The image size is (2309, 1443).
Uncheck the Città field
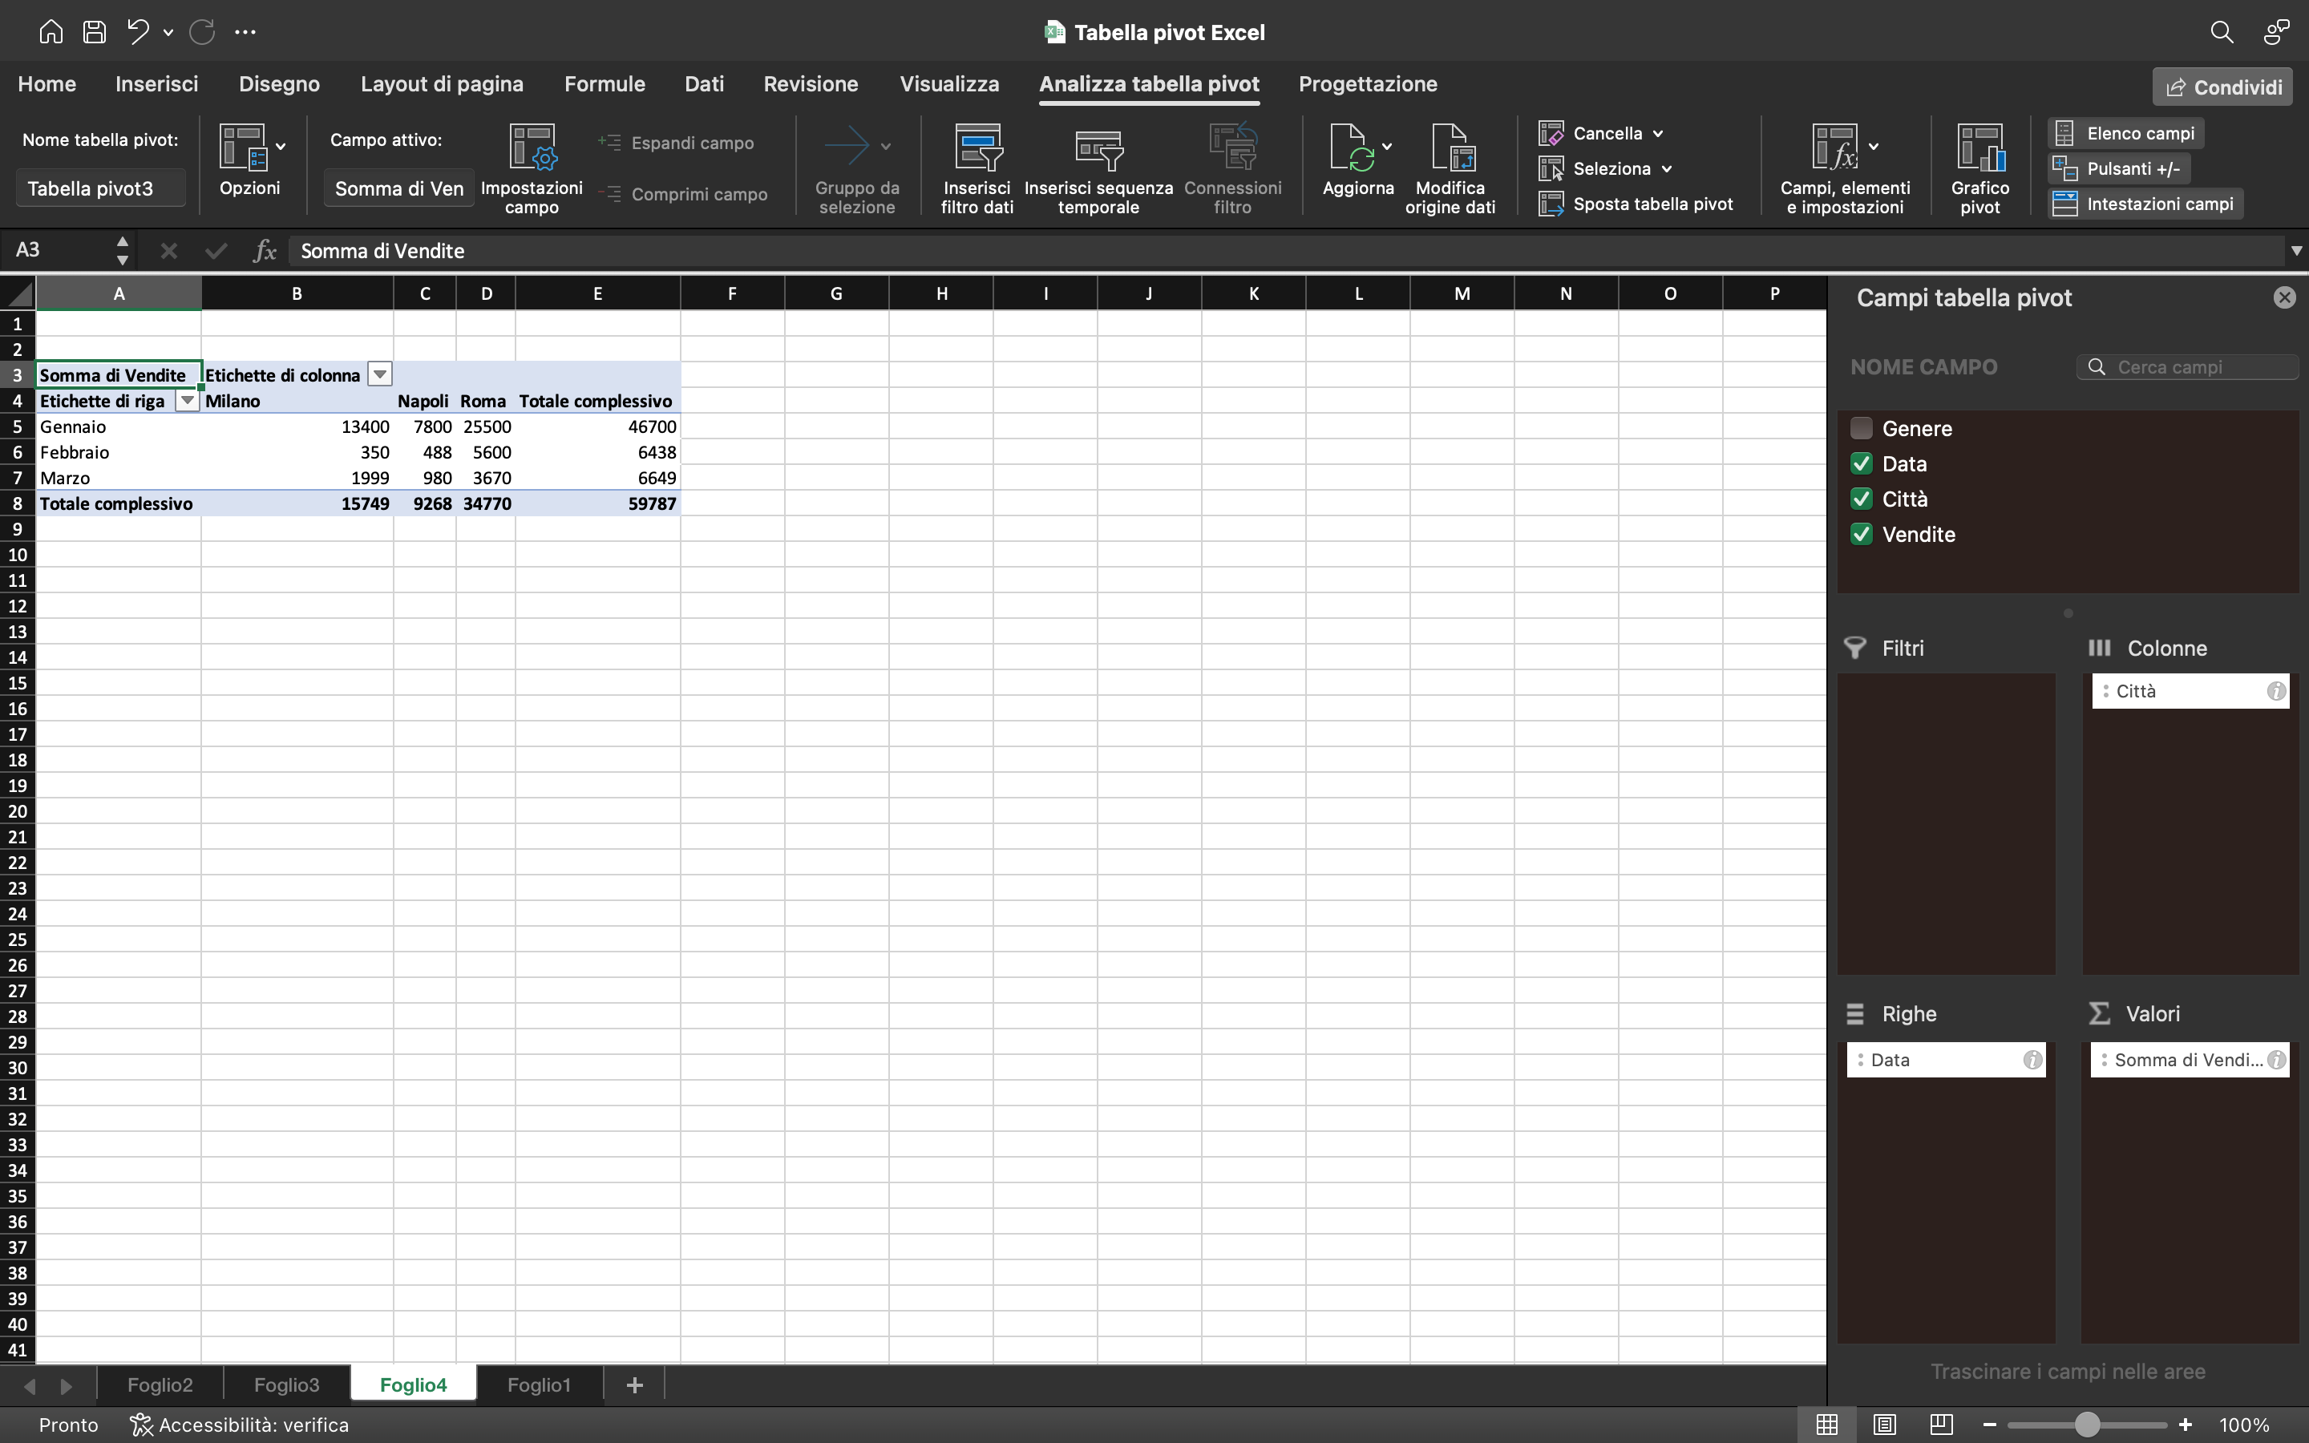click(x=1862, y=498)
